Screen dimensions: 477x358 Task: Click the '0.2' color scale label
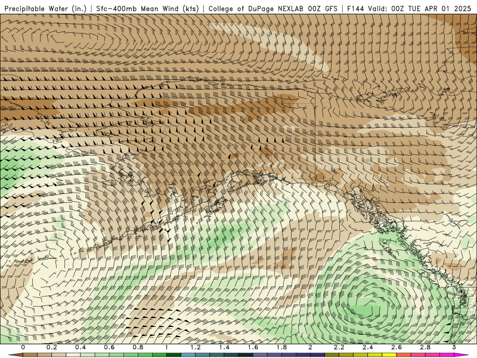pyautogui.click(x=52, y=347)
